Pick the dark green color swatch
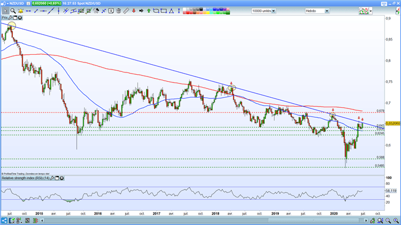Image resolution: width=401 pixels, height=225 pixels. tap(228, 13)
